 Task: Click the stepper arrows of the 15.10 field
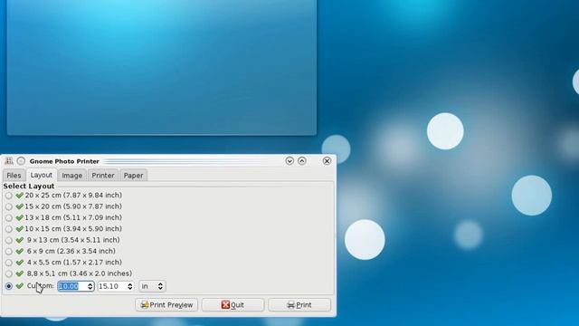pos(129,286)
